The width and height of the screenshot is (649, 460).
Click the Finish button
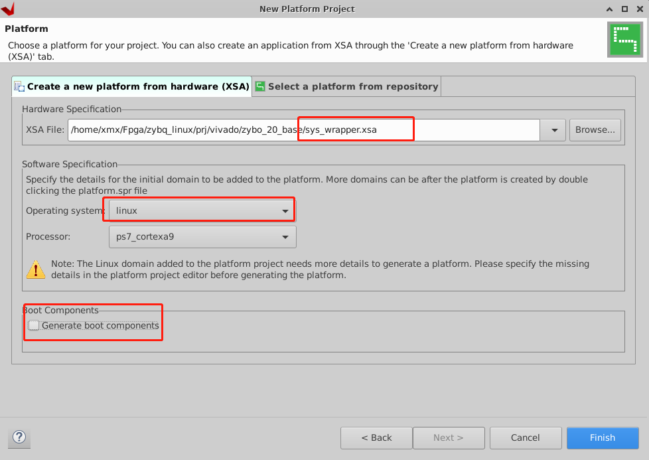[603, 437]
